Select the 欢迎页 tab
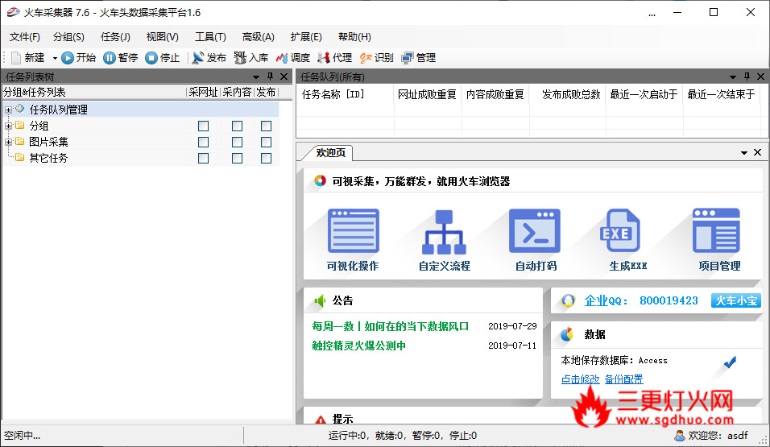This screenshot has height=447, width=770. tap(330, 153)
